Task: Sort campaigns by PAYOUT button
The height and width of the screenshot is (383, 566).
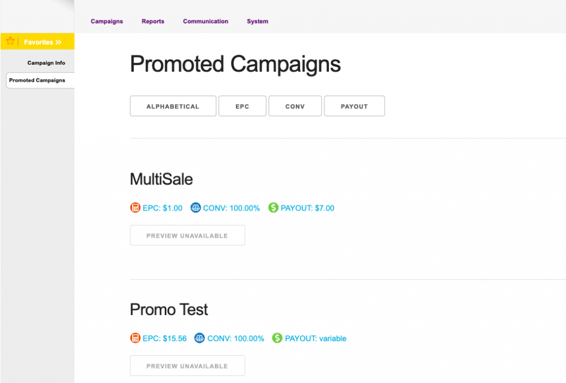Action: coord(354,106)
